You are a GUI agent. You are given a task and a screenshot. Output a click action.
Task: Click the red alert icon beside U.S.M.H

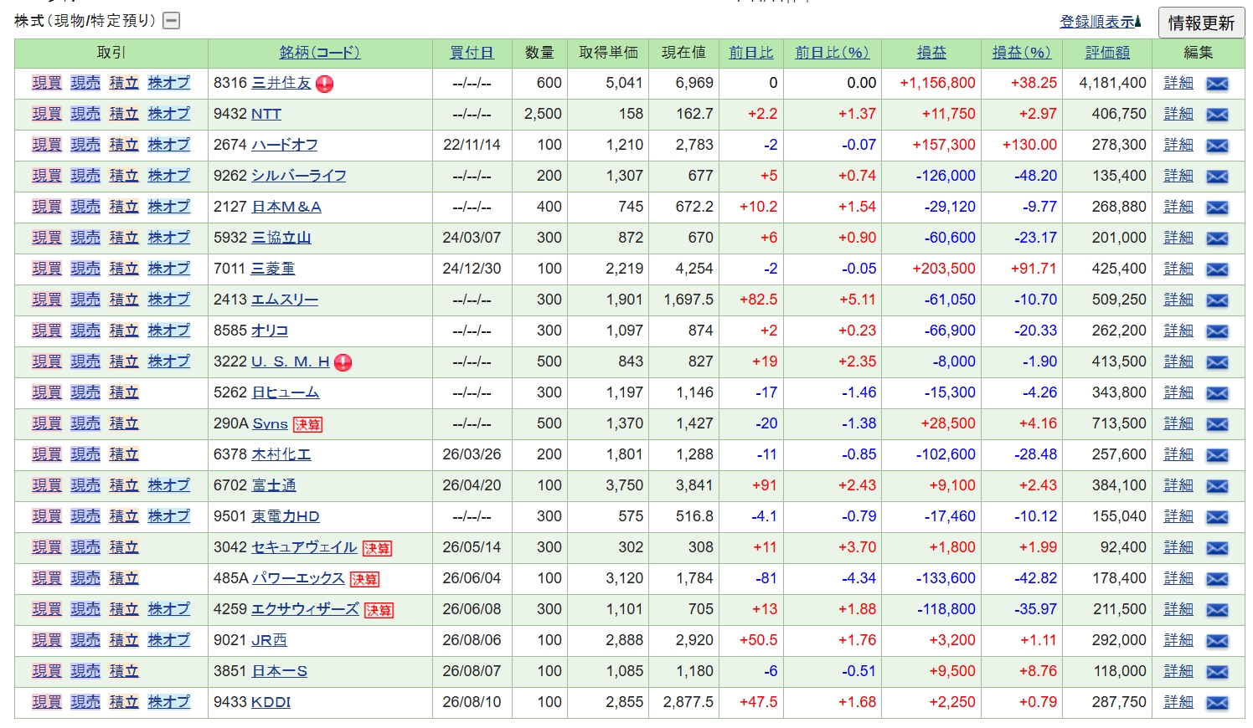[x=343, y=362]
